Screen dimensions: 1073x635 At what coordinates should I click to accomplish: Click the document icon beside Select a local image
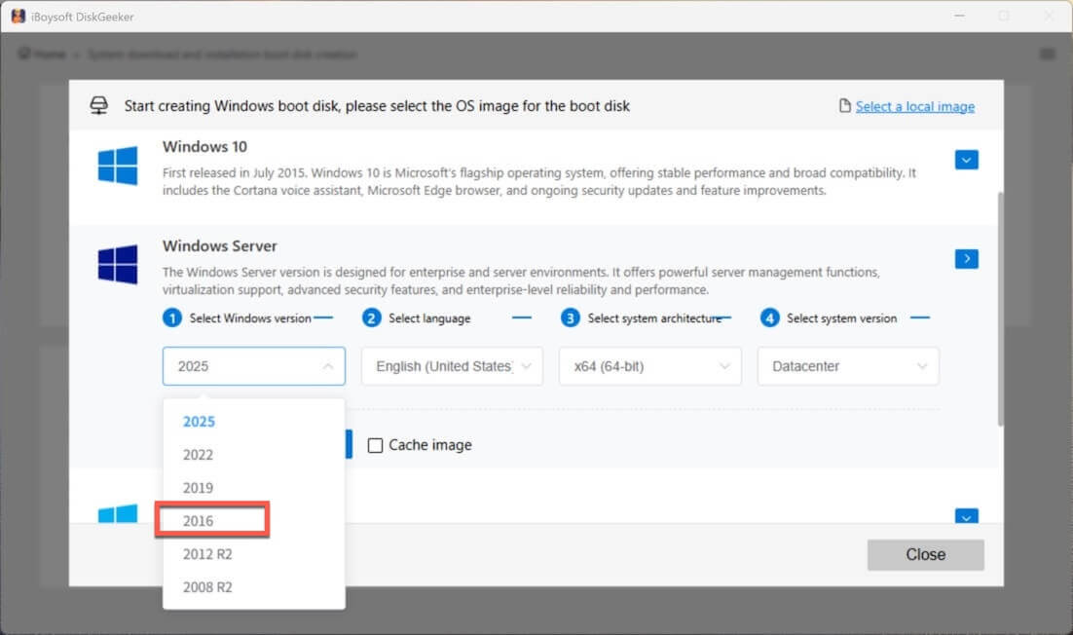(x=845, y=105)
